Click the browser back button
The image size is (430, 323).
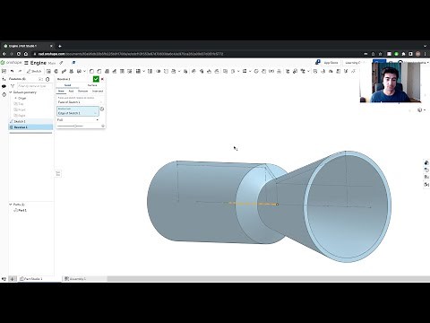[4, 54]
